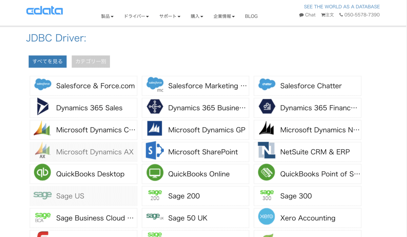Click the Dynamics 365 Sales icon
The width and height of the screenshot is (407, 237).
(43, 107)
